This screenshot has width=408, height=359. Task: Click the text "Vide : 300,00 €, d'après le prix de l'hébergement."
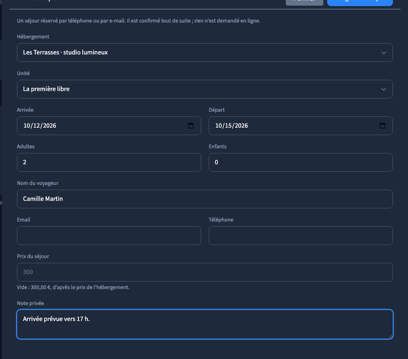coord(73,287)
